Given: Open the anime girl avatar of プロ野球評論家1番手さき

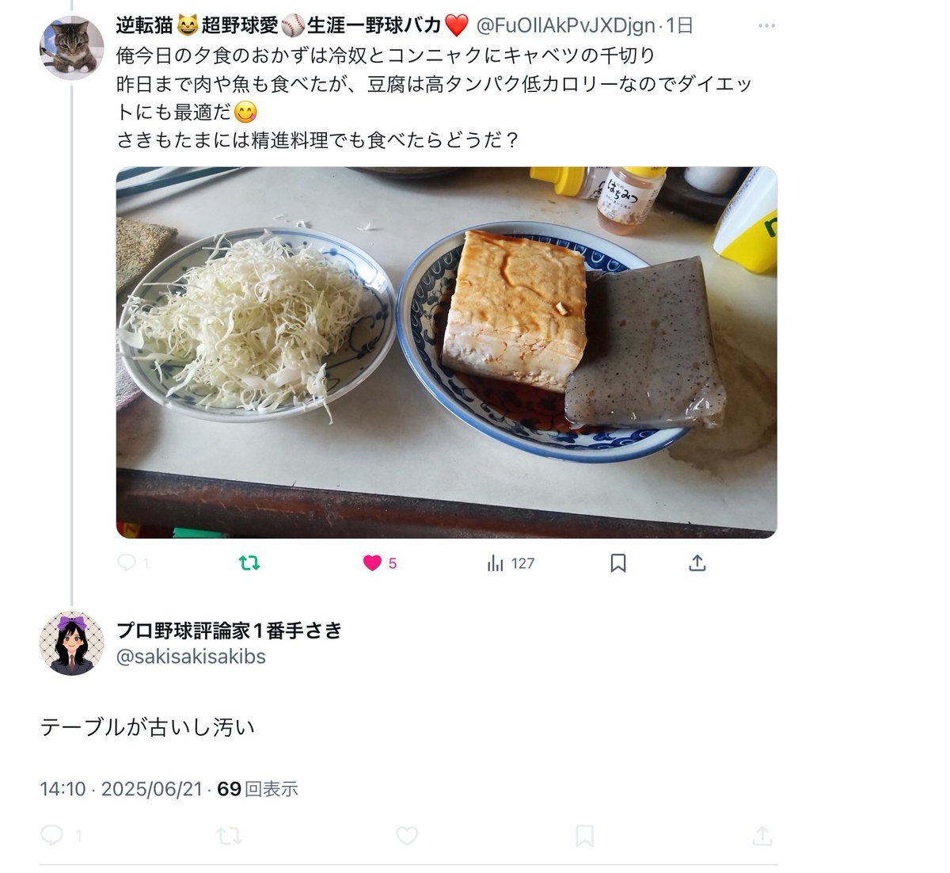Looking at the screenshot, I should (72, 643).
